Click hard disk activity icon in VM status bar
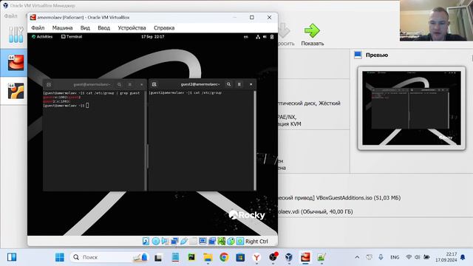The image size is (473, 266). click(x=146, y=242)
